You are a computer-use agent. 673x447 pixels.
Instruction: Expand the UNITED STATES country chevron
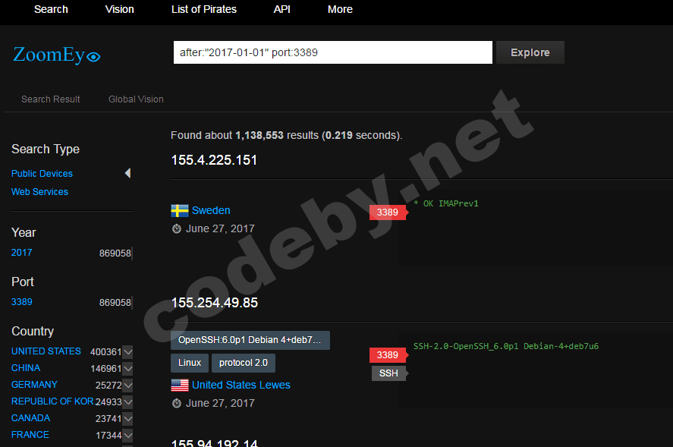coord(127,351)
